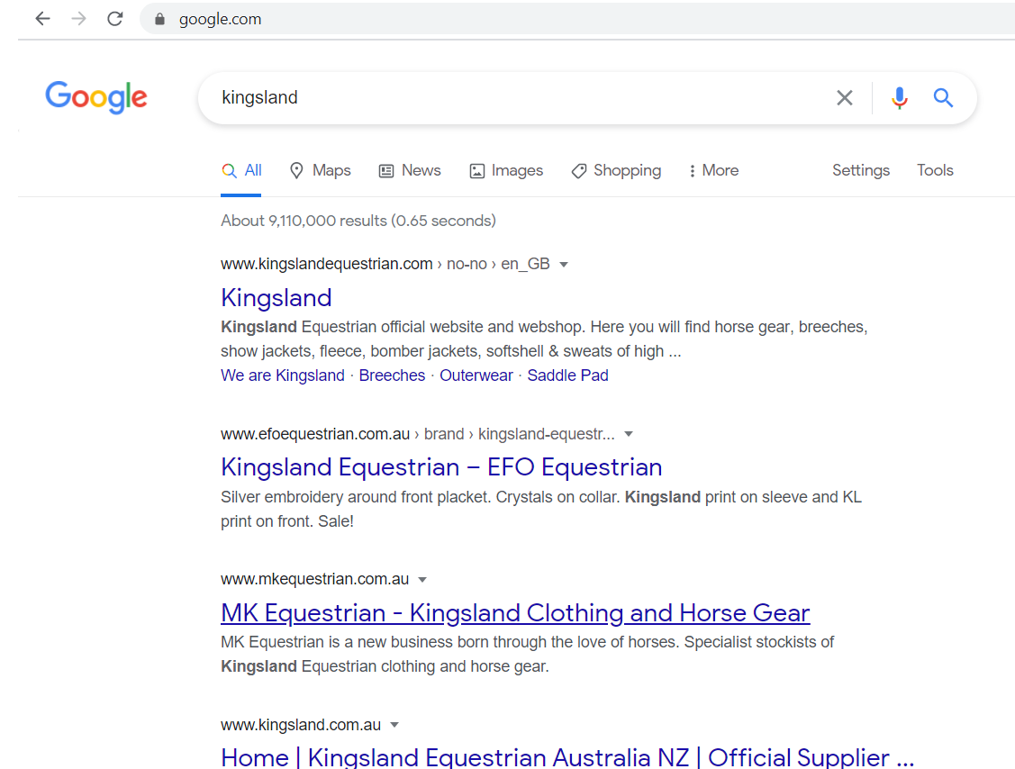Open the Breeches sitelink

click(x=393, y=375)
